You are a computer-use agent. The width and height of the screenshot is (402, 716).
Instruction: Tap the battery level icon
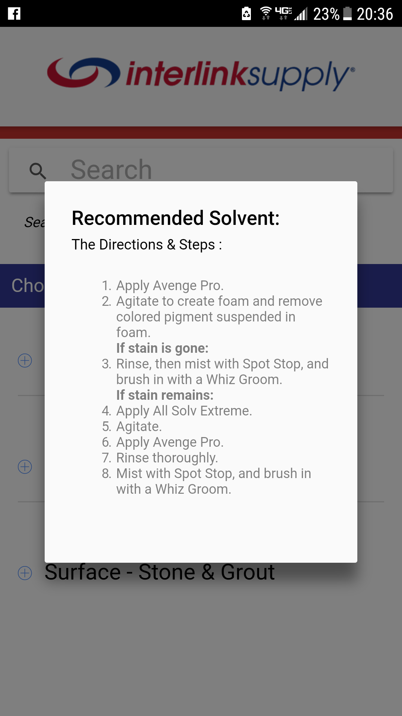click(x=346, y=14)
